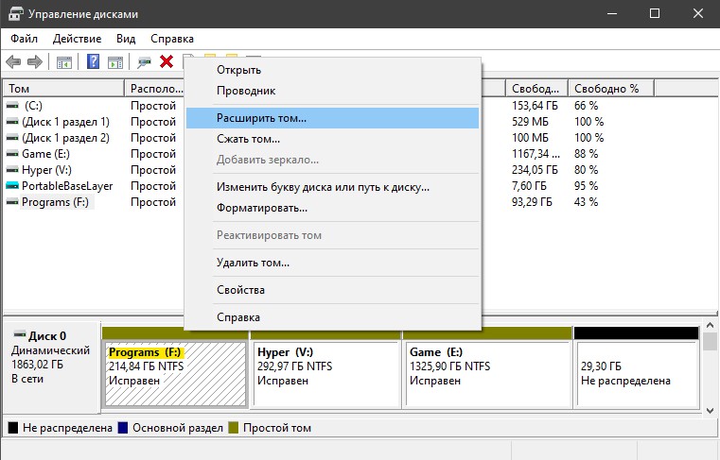720x460 pixels.
Task: Click the disk connection/rescan toolbar icon
Action: [144, 62]
